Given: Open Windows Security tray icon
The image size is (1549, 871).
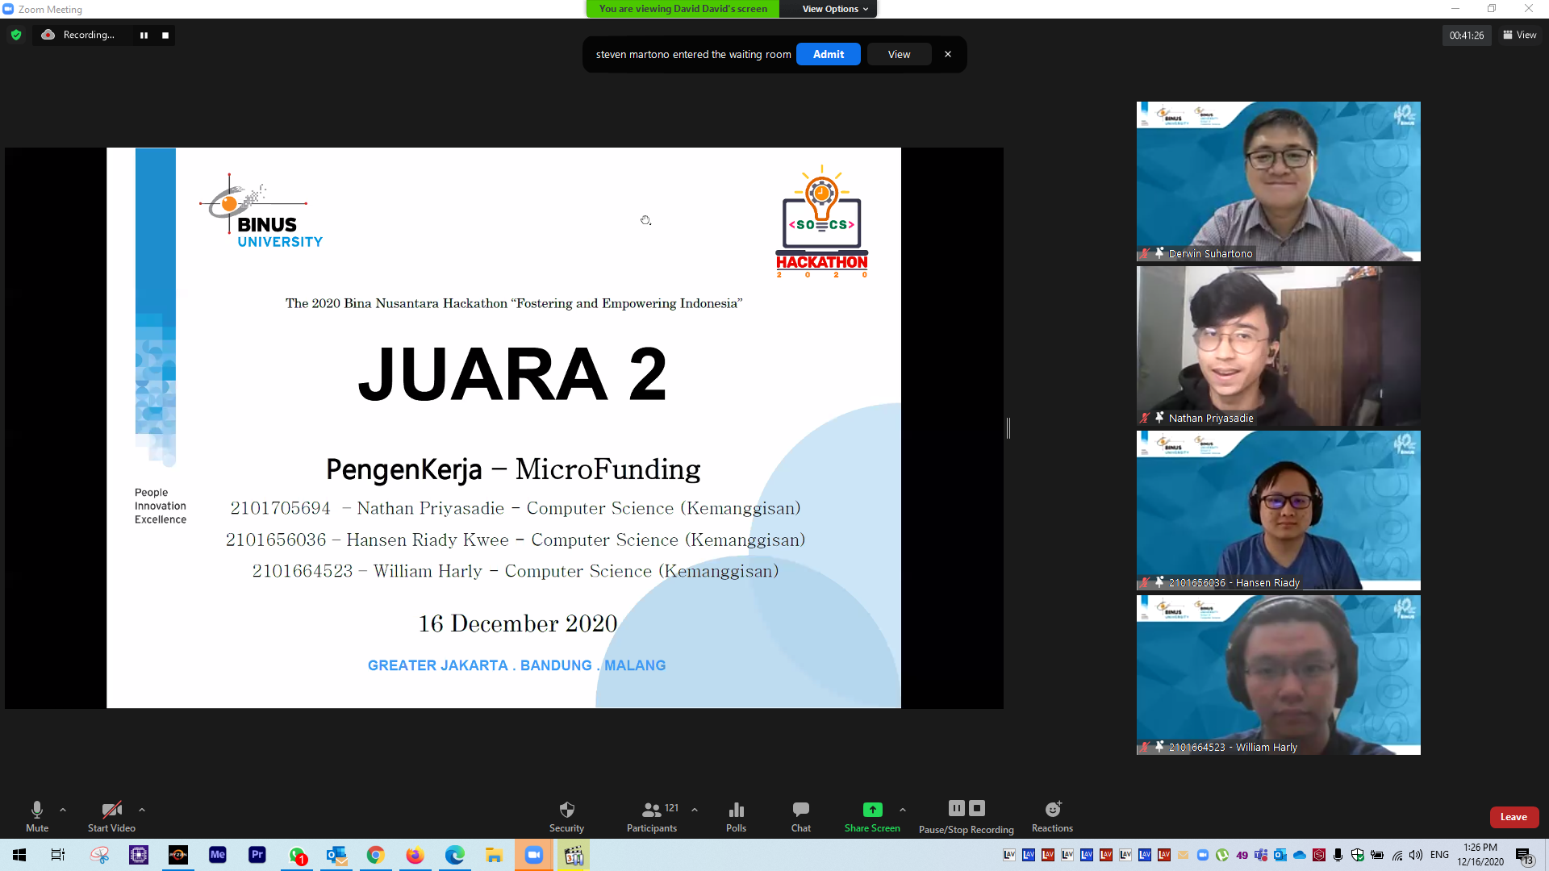Looking at the screenshot, I should pyautogui.click(x=1358, y=855).
